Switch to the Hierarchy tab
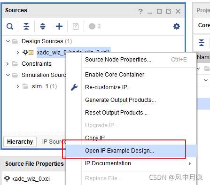The height and width of the screenshot is (185, 210). pyautogui.click(x=20, y=142)
